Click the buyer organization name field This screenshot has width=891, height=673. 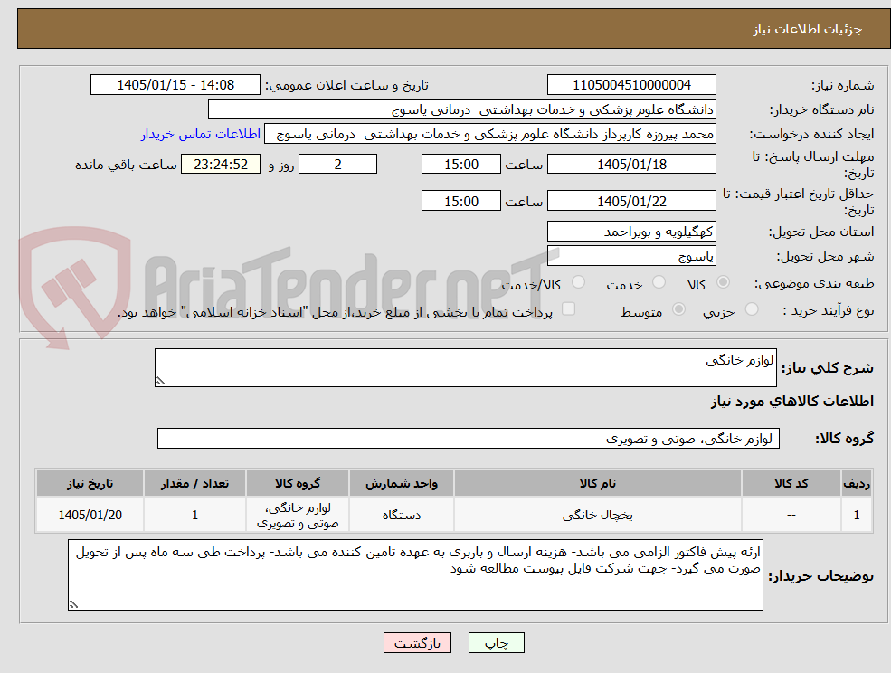pos(462,109)
